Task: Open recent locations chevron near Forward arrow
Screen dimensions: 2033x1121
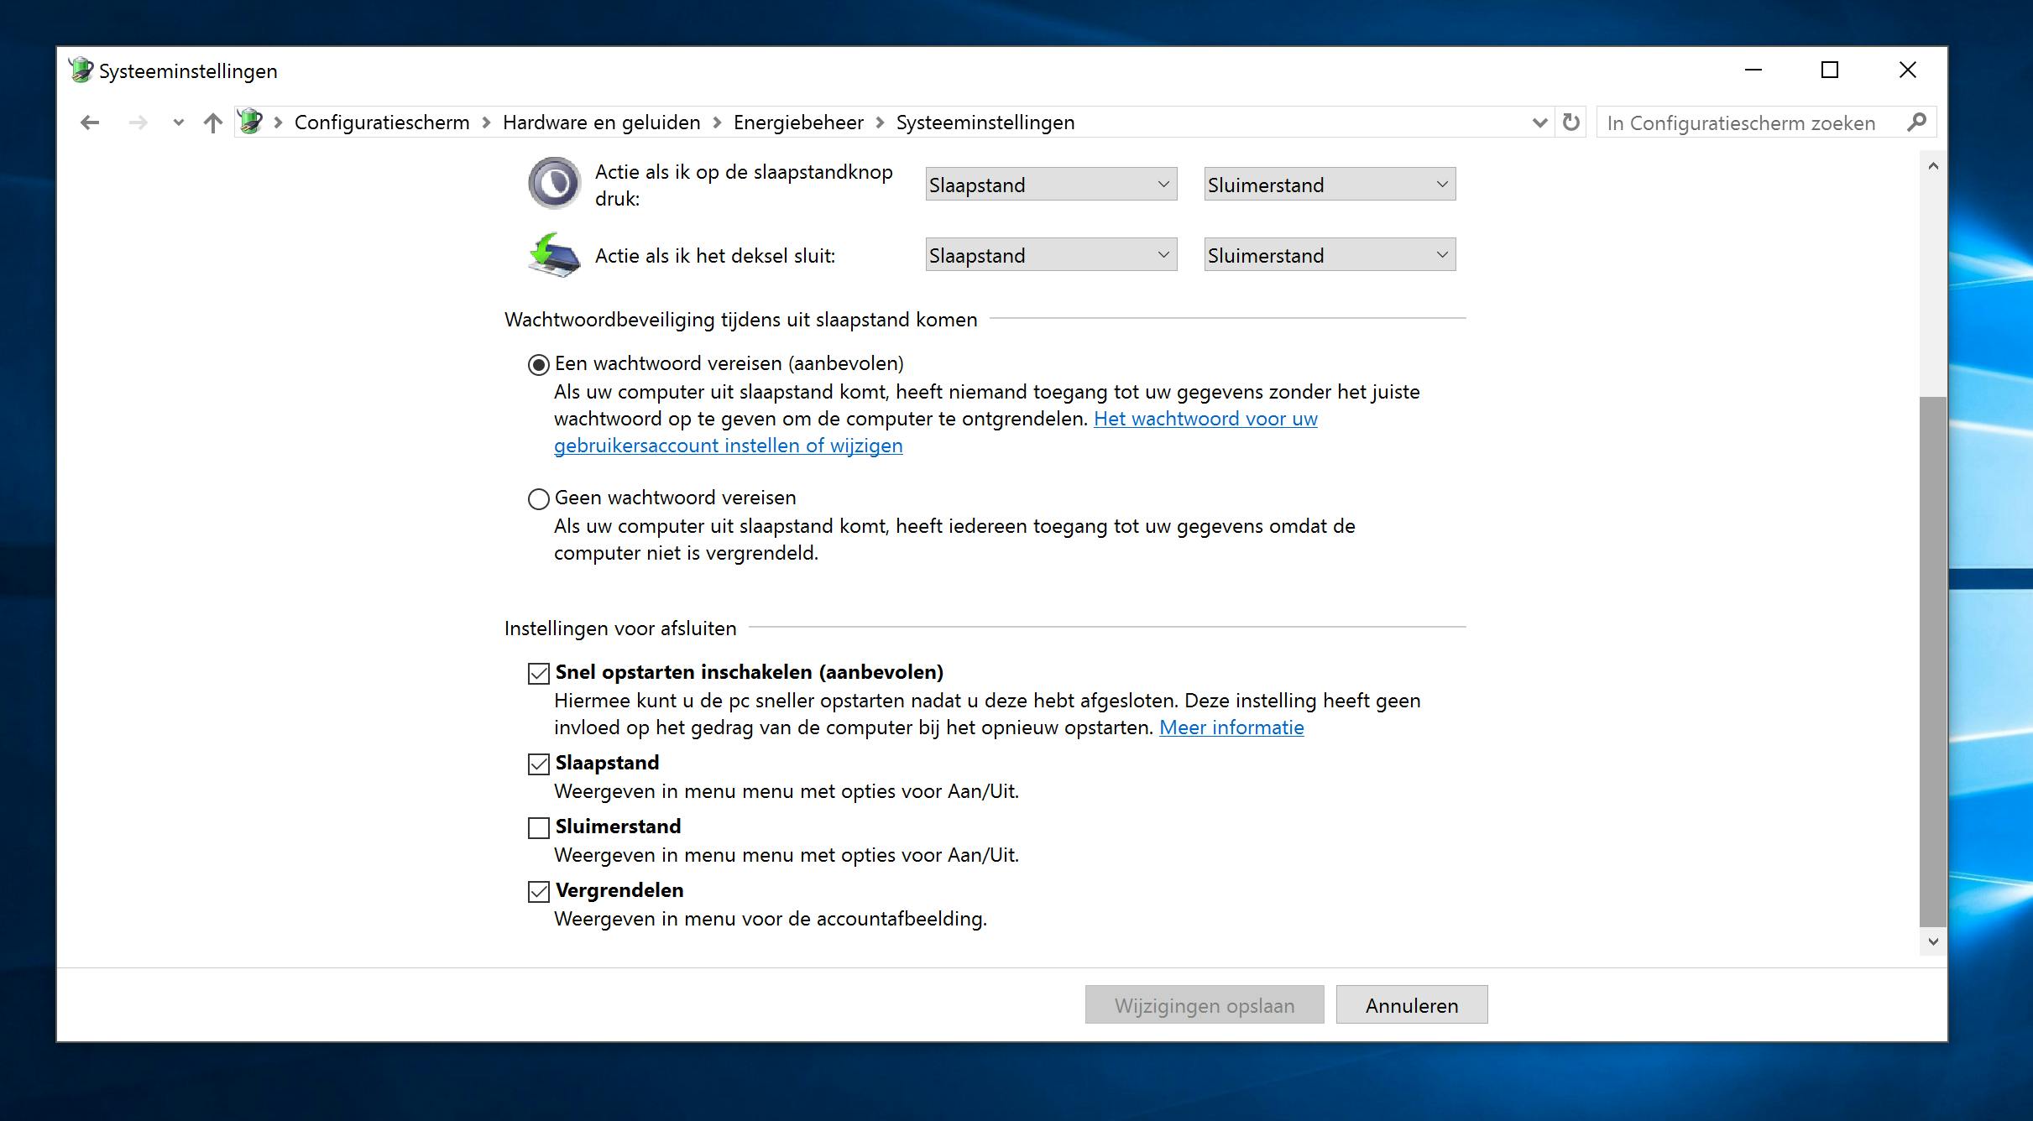Action: click(178, 123)
